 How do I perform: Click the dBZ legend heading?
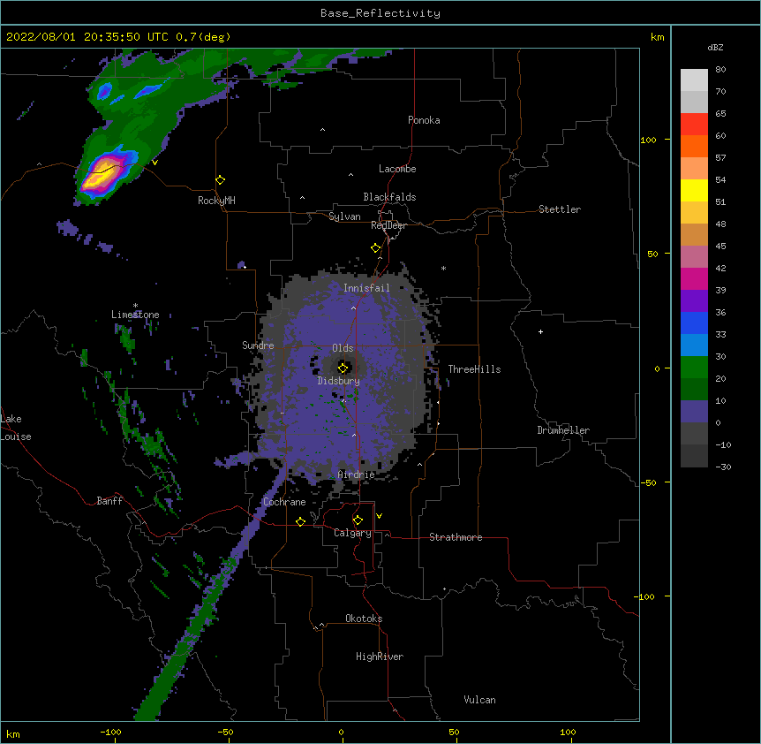coord(715,47)
